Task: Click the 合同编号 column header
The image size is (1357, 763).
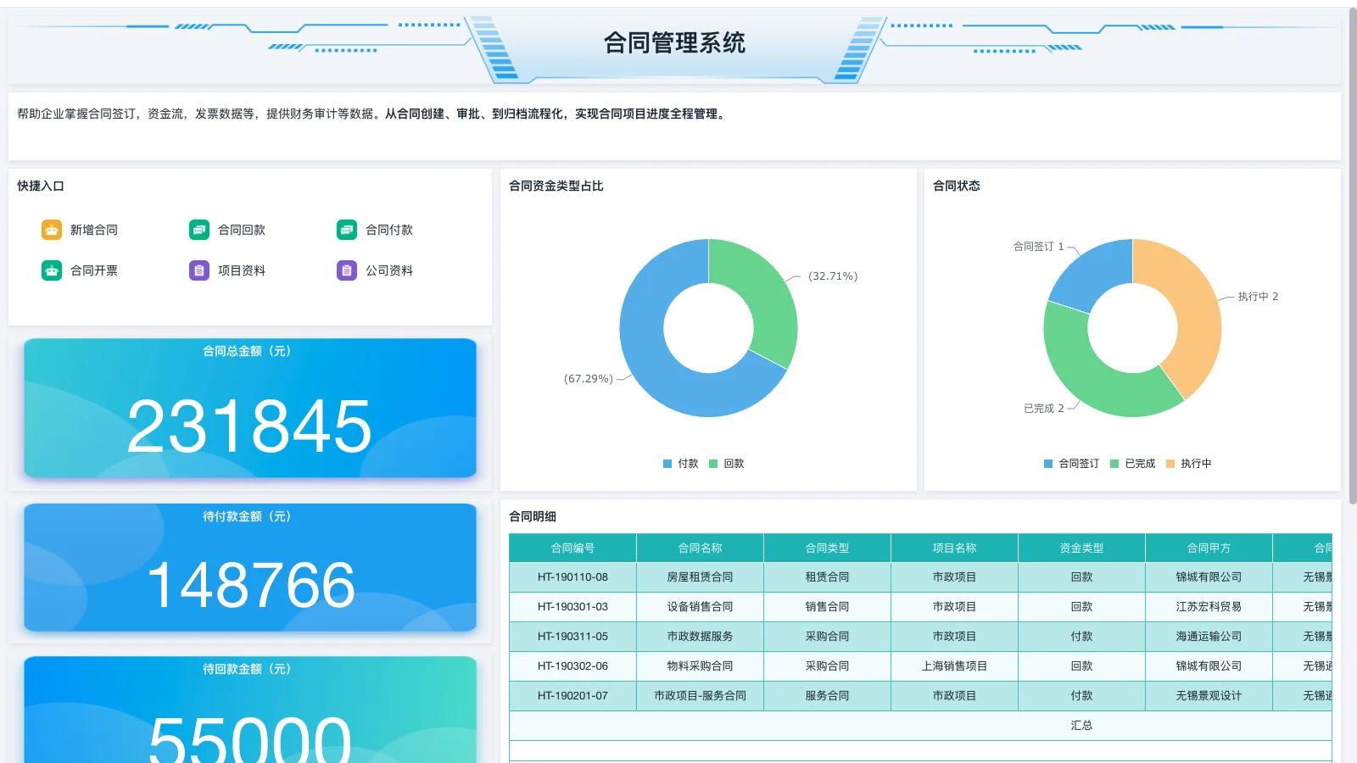Action: coord(572,548)
